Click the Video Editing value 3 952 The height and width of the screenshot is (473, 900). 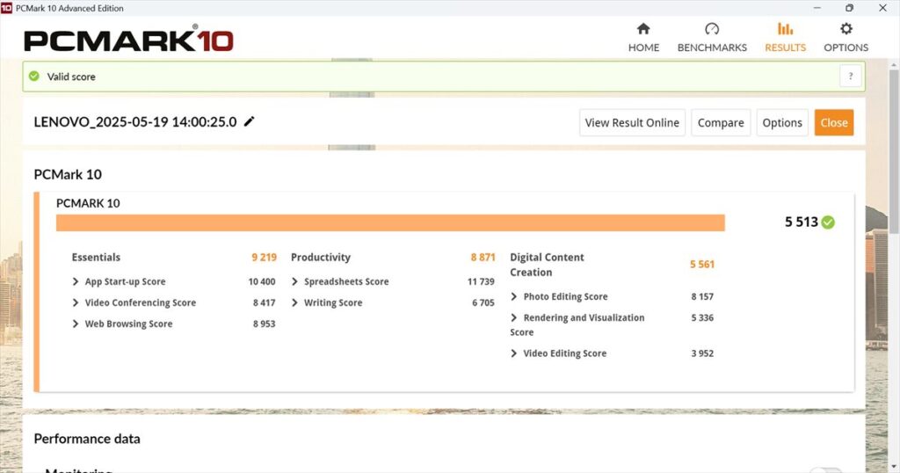pyautogui.click(x=702, y=353)
